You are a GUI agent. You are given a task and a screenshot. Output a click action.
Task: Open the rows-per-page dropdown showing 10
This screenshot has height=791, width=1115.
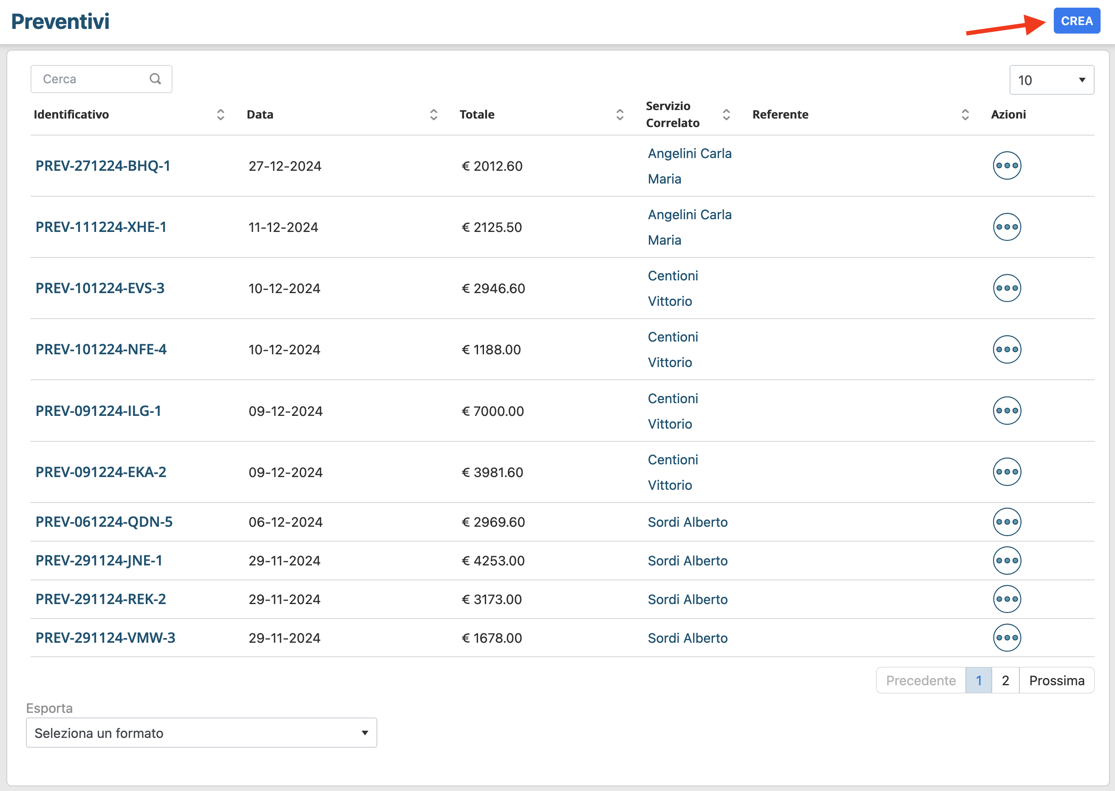1051,80
